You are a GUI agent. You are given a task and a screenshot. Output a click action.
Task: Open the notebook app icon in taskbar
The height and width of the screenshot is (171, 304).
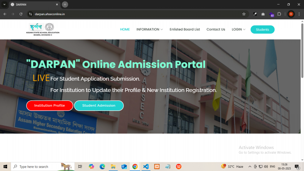point(168,167)
